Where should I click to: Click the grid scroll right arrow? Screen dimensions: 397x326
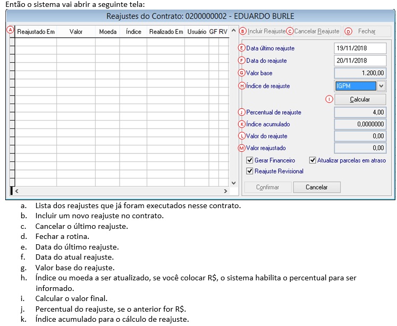[x=225, y=191]
